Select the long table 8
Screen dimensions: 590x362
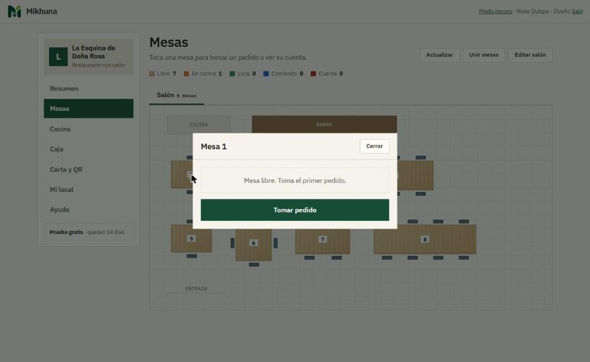point(425,239)
